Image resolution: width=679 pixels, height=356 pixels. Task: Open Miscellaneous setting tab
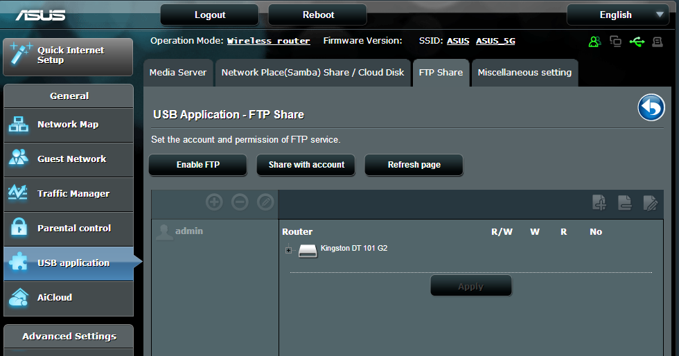(x=524, y=73)
